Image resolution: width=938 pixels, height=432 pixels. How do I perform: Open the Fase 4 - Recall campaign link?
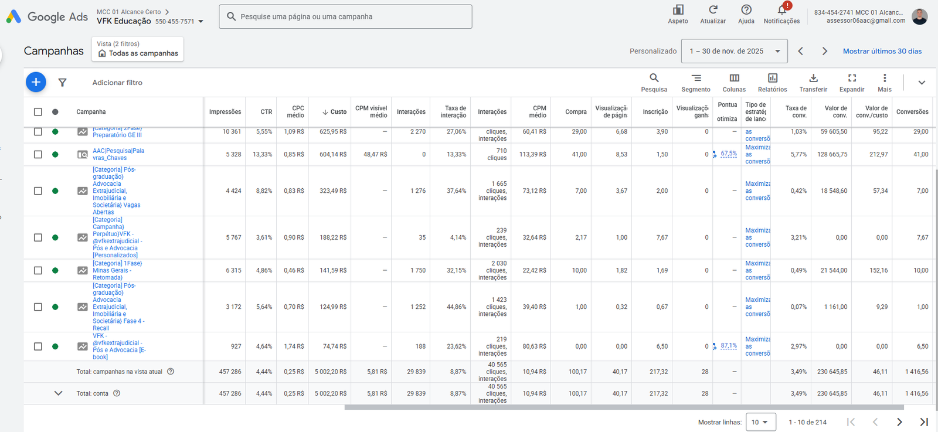(118, 307)
